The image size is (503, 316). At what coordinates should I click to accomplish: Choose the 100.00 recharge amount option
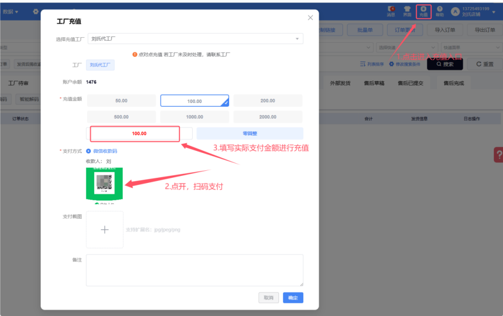coord(194,101)
